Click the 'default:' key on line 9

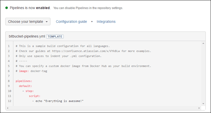[x=25, y=86]
